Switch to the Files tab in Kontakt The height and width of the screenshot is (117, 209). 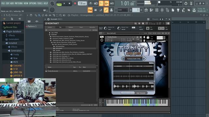tap(60, 27)
